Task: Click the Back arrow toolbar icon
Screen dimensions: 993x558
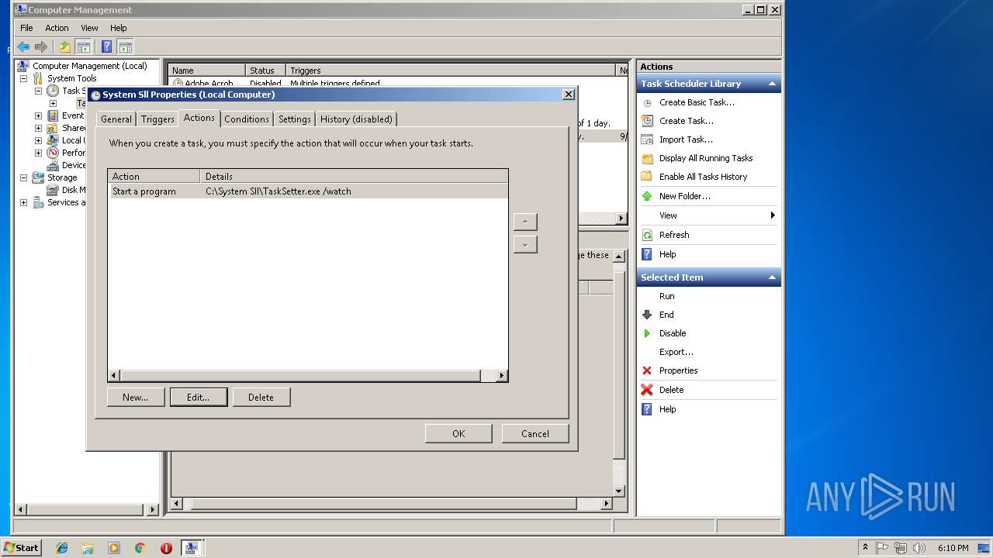Action: click(23, 46)
